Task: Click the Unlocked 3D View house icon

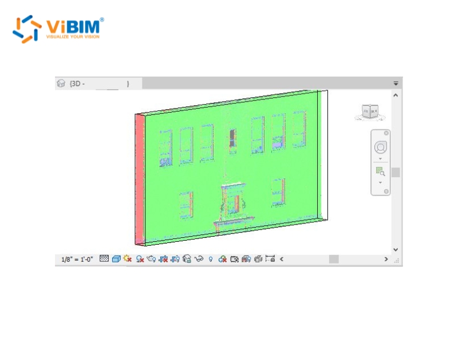Action: (x=187, y=259)
